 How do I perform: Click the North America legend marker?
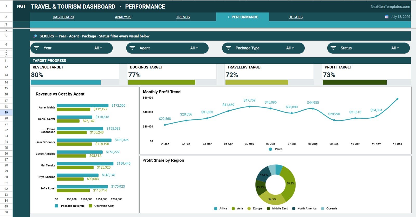[x=294, y=208]
